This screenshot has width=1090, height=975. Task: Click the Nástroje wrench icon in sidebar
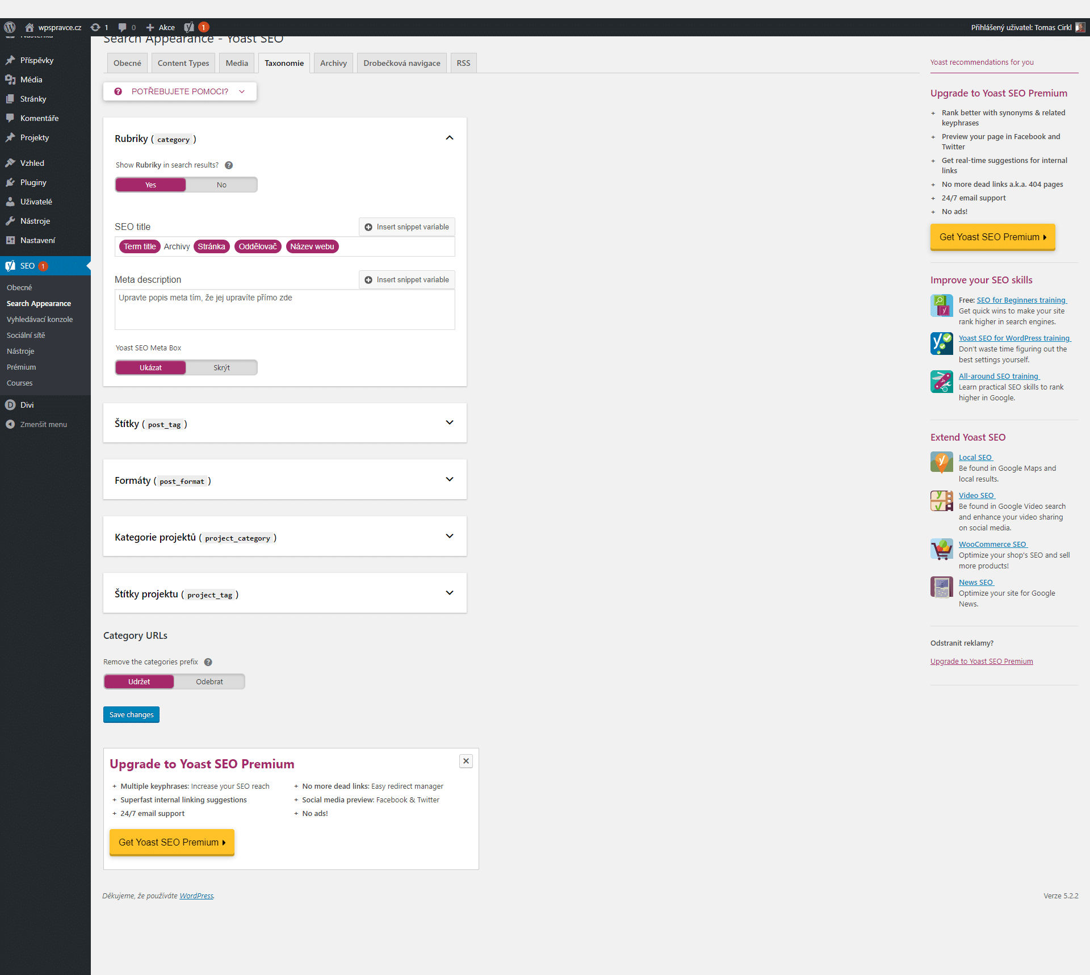pos(10,221)
